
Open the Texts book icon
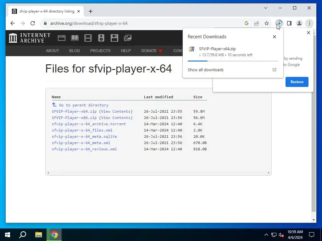click(x=75, y=38)
